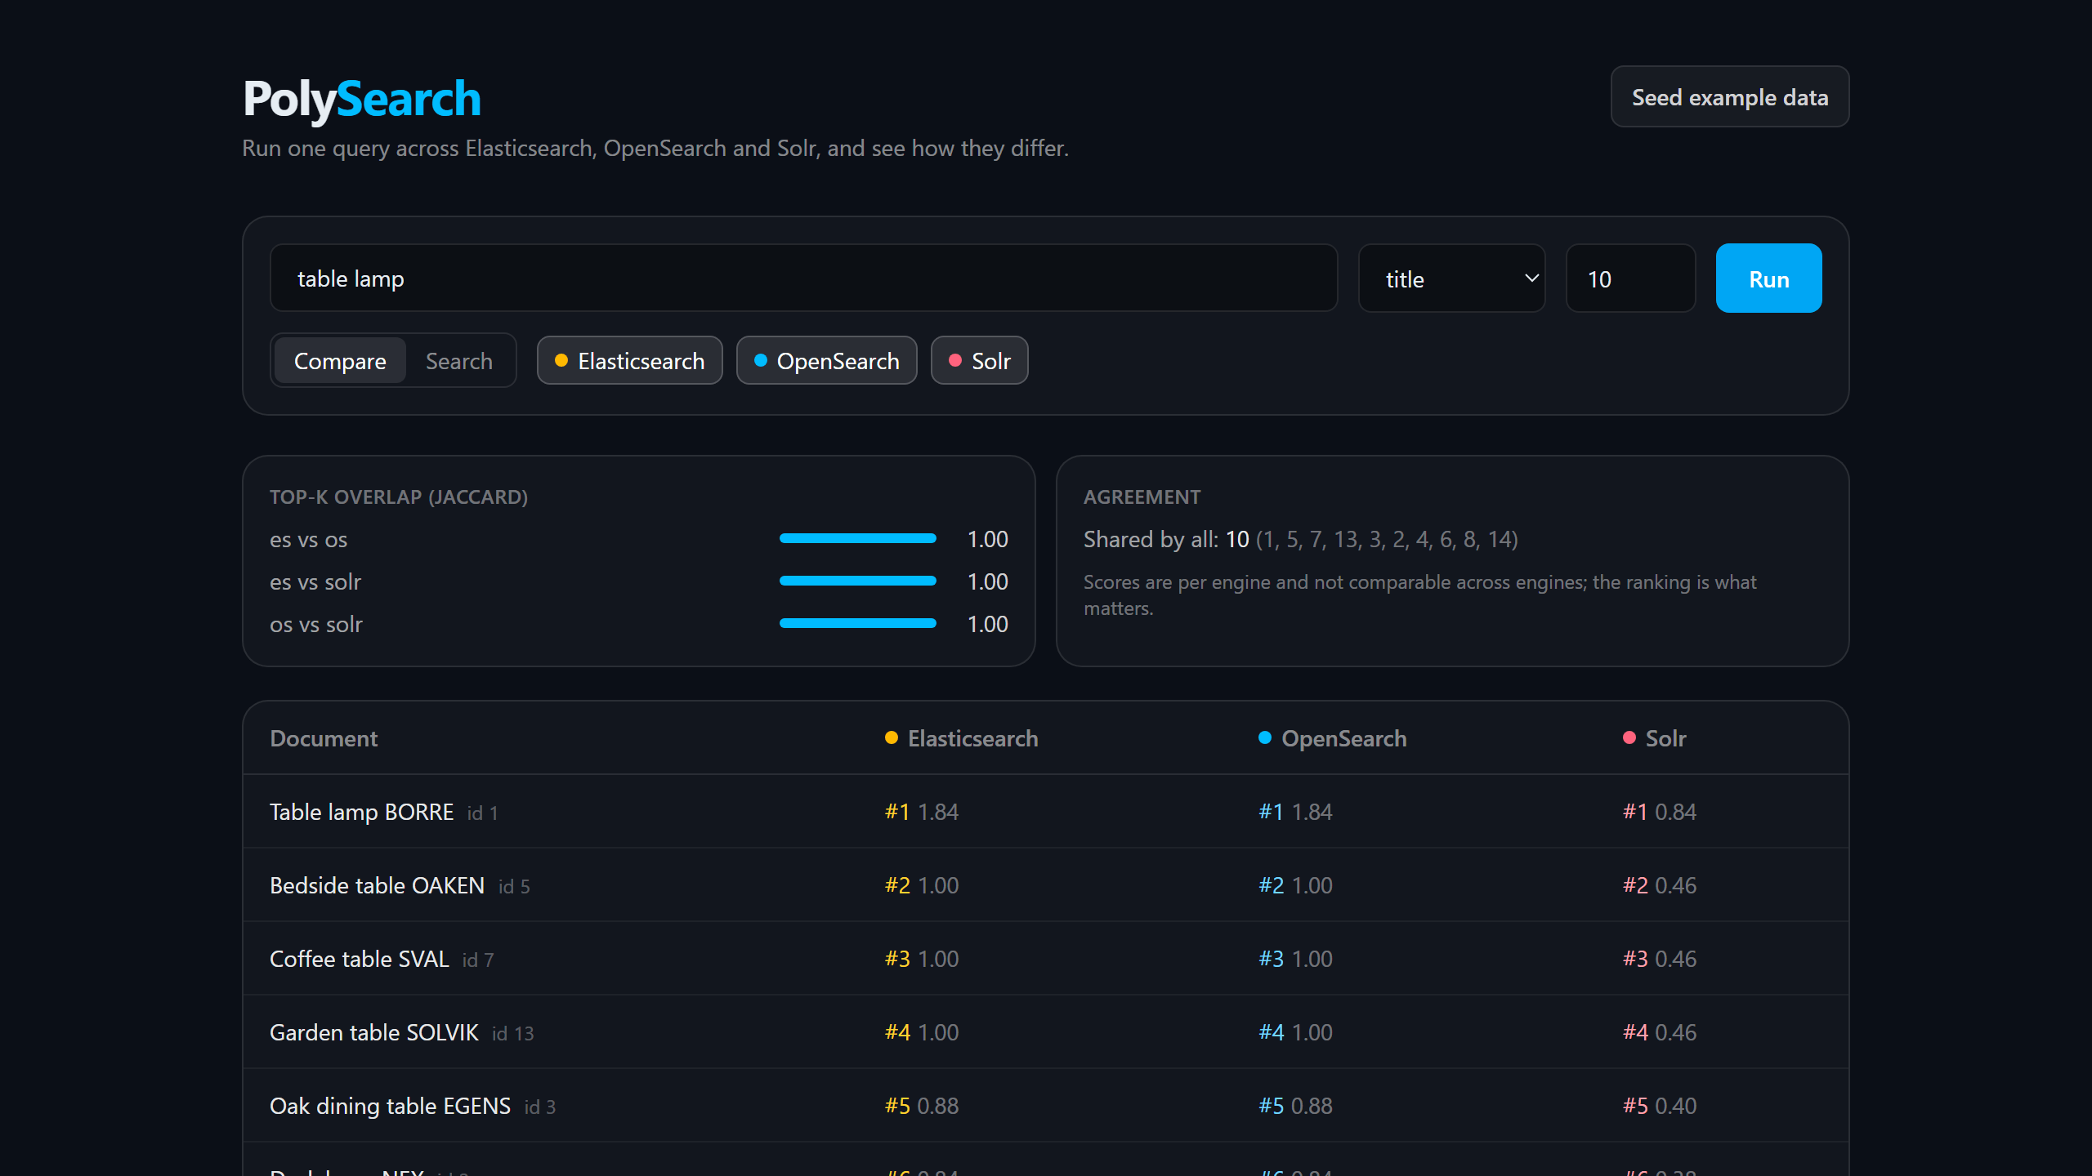Click the 'es vs solr' overlap bar
This screenshot has height=1176, width=2092.
pyautogui.click(x=858, y=581)
